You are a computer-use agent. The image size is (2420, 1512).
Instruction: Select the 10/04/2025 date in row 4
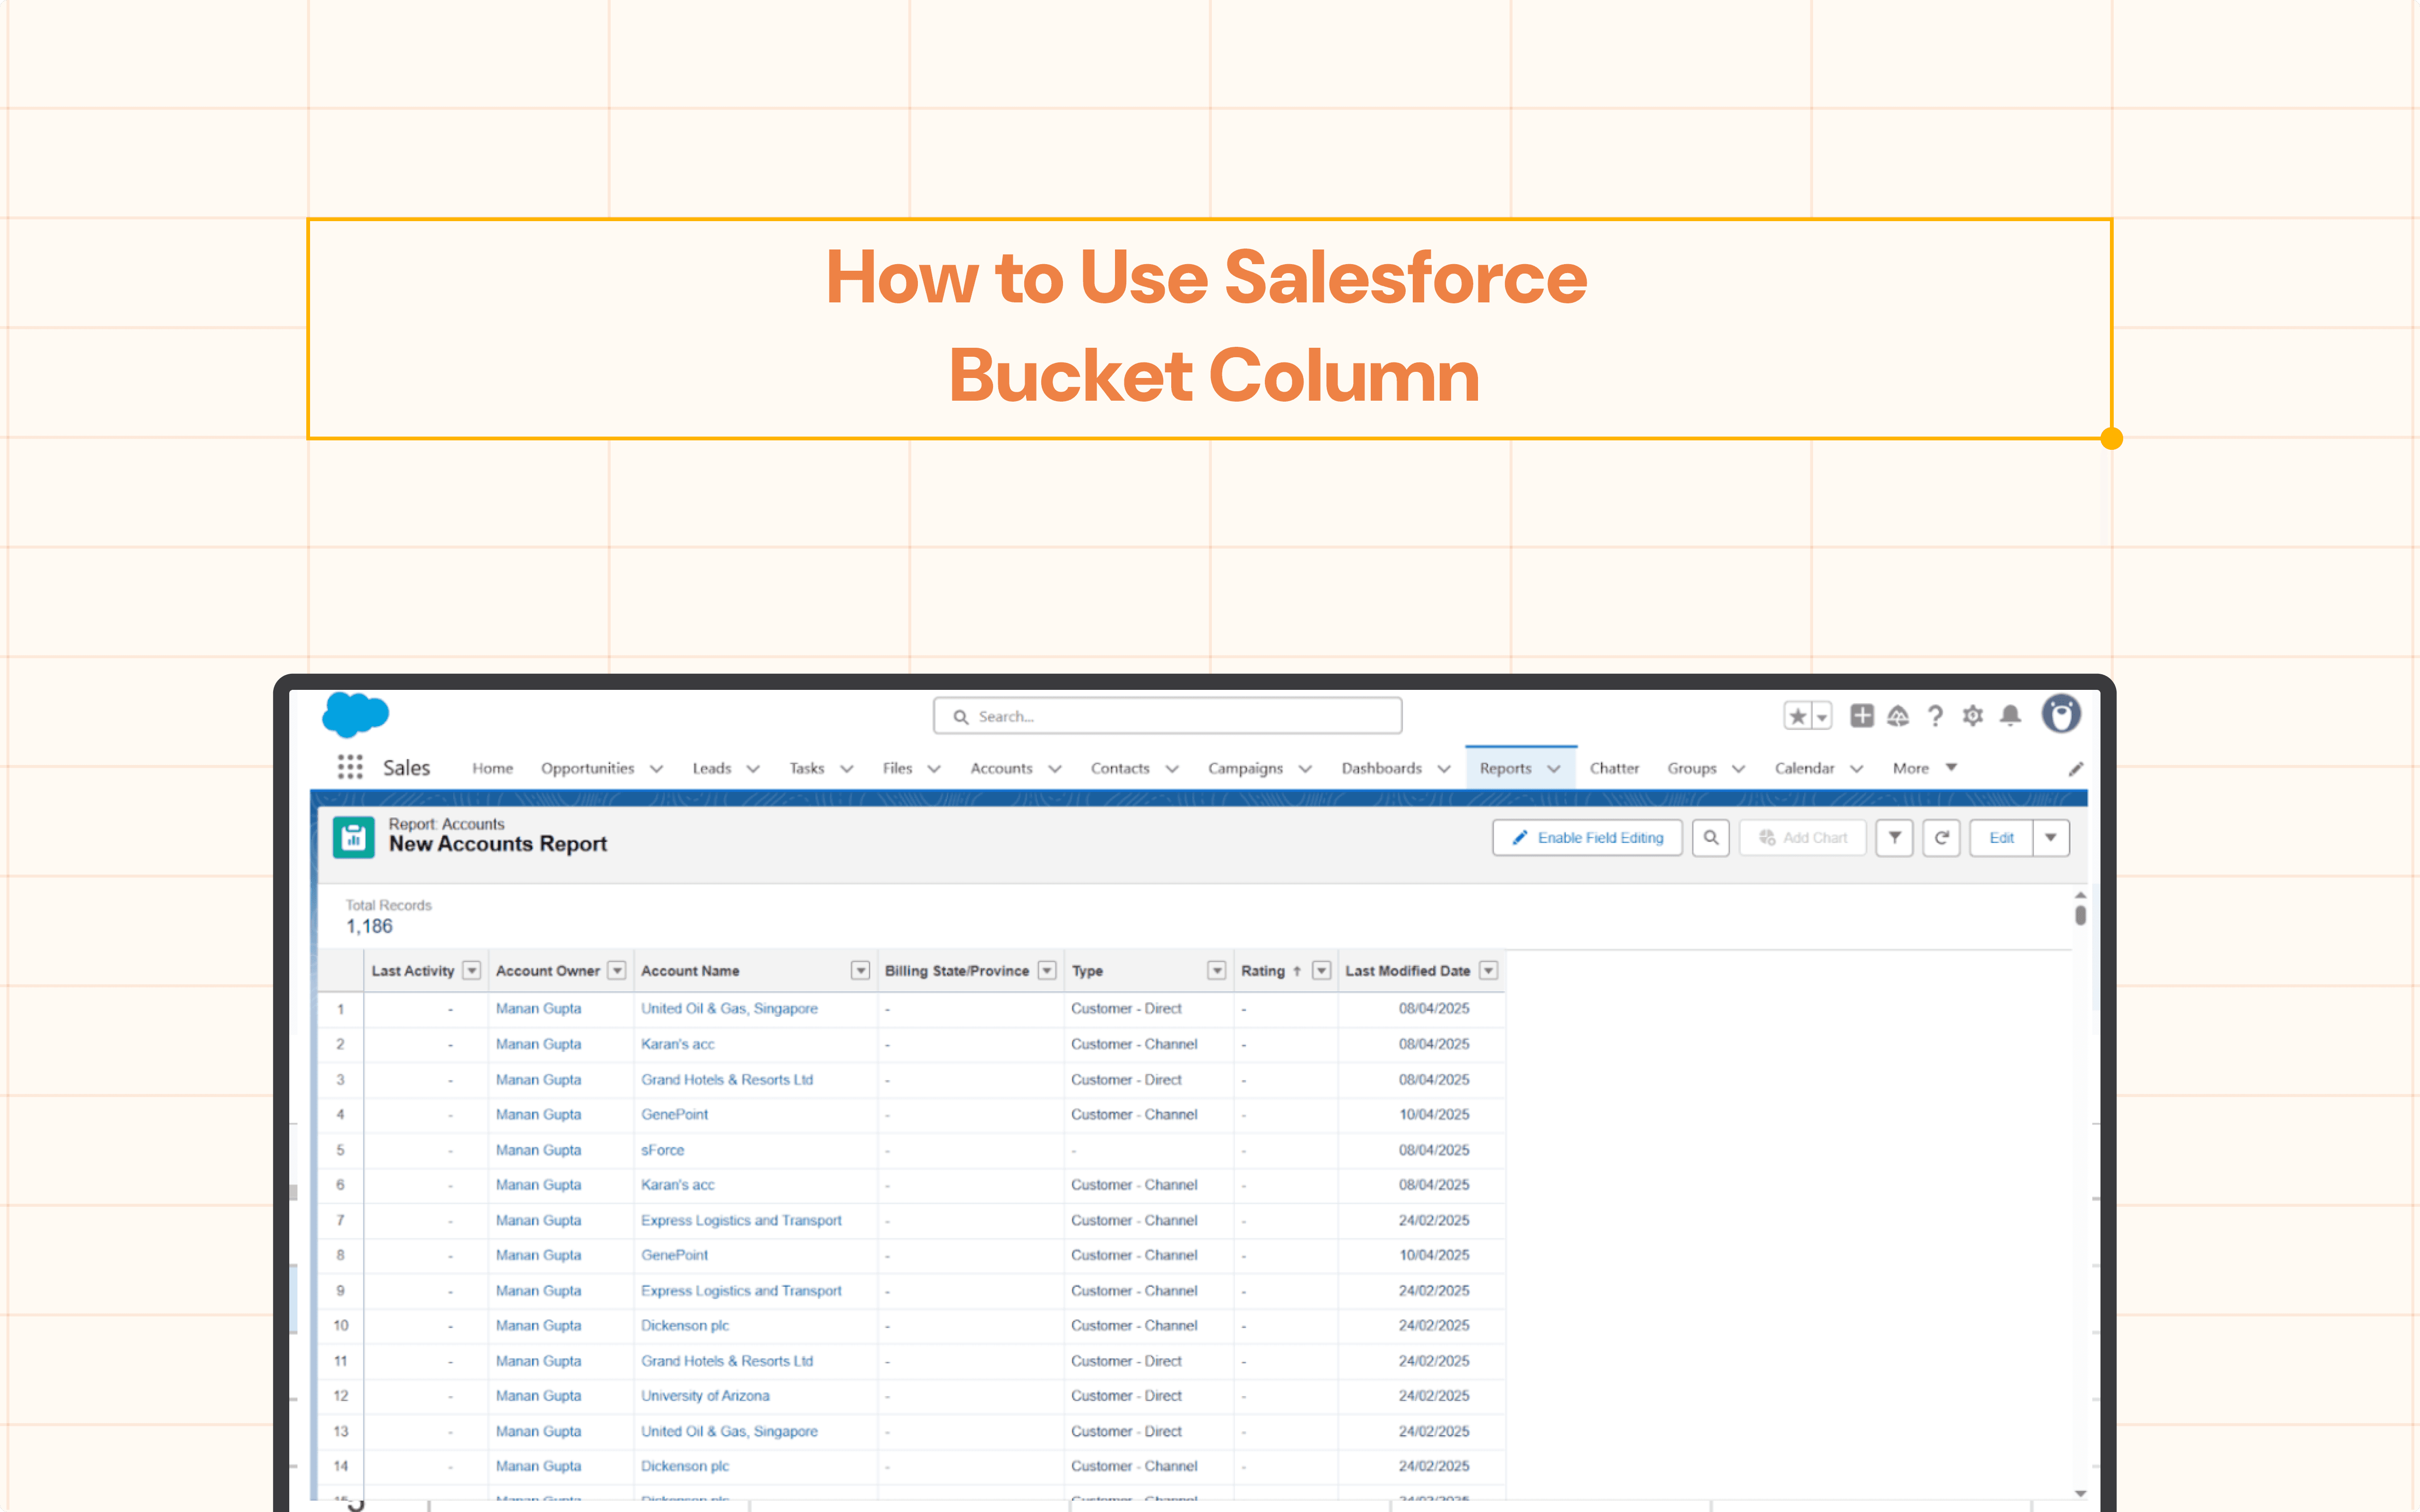(x=1434, y=1114)
